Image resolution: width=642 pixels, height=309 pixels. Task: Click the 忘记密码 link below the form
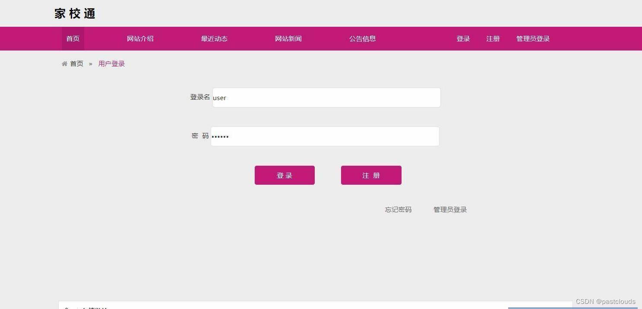click(398, 209)
